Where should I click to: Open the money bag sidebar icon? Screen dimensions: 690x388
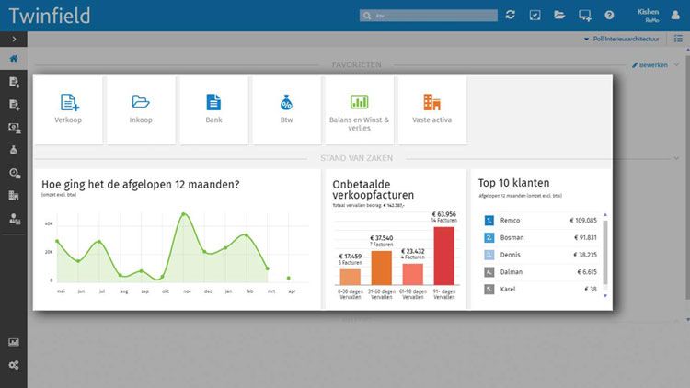pos(14,150)
